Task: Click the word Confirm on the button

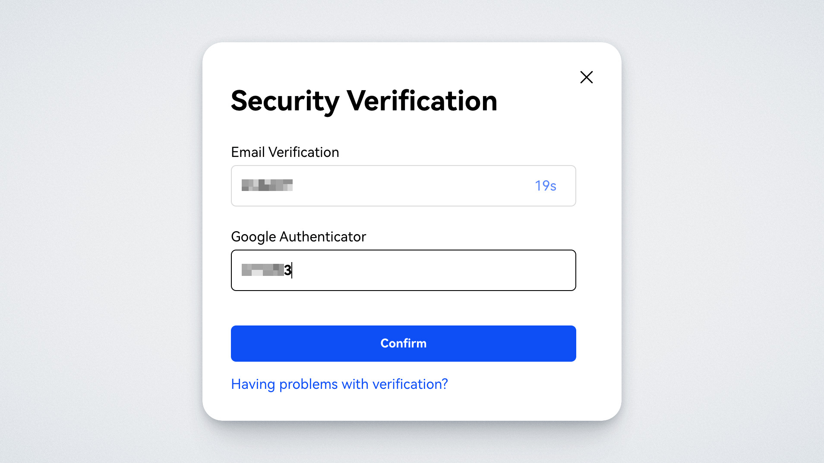Action: tap(403, 344)
